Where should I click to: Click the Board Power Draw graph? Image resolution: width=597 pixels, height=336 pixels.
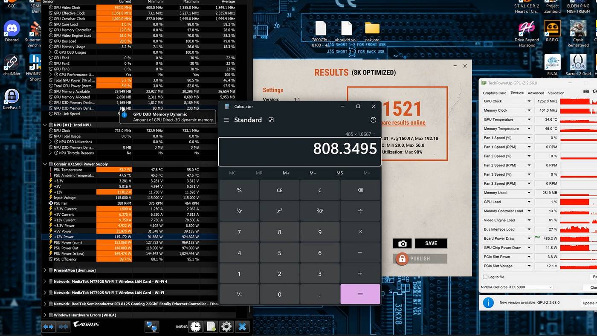[x=578, y=239]
